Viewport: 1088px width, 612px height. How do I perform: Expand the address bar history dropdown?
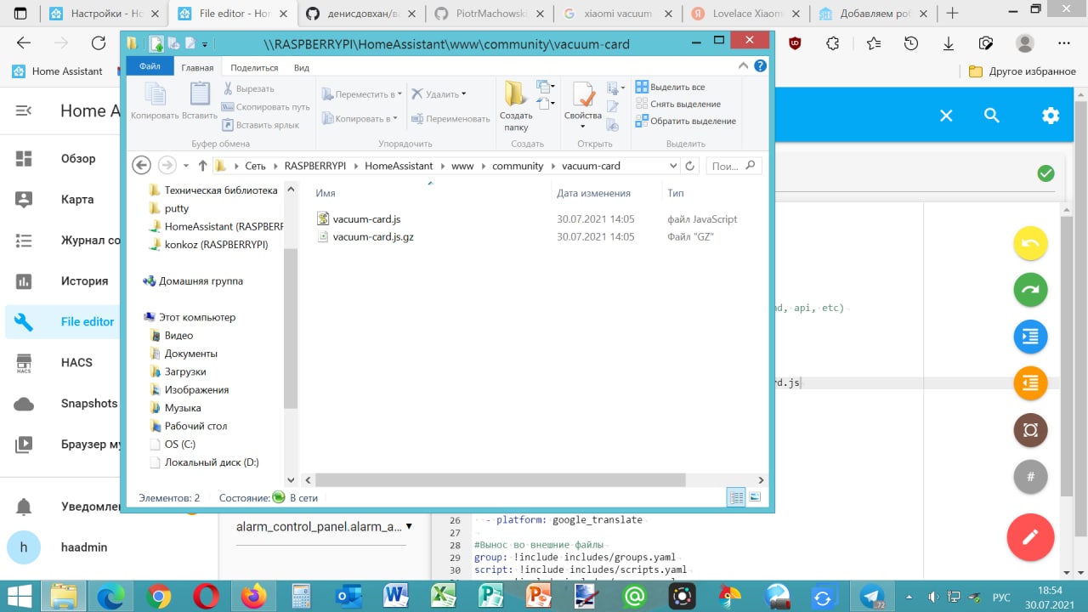pyautogui.click(x=673, y=166)
